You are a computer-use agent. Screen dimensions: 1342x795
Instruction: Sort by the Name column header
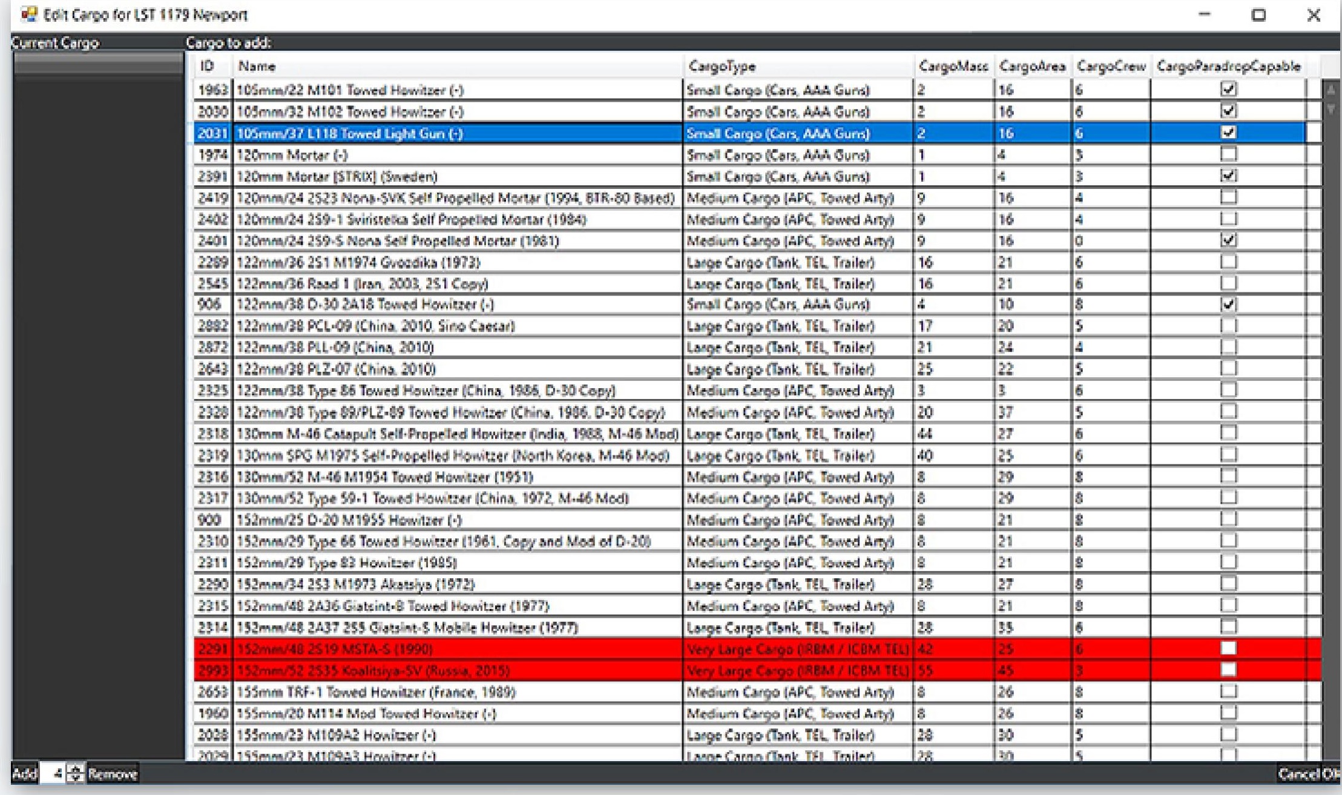tap(257, 66)
